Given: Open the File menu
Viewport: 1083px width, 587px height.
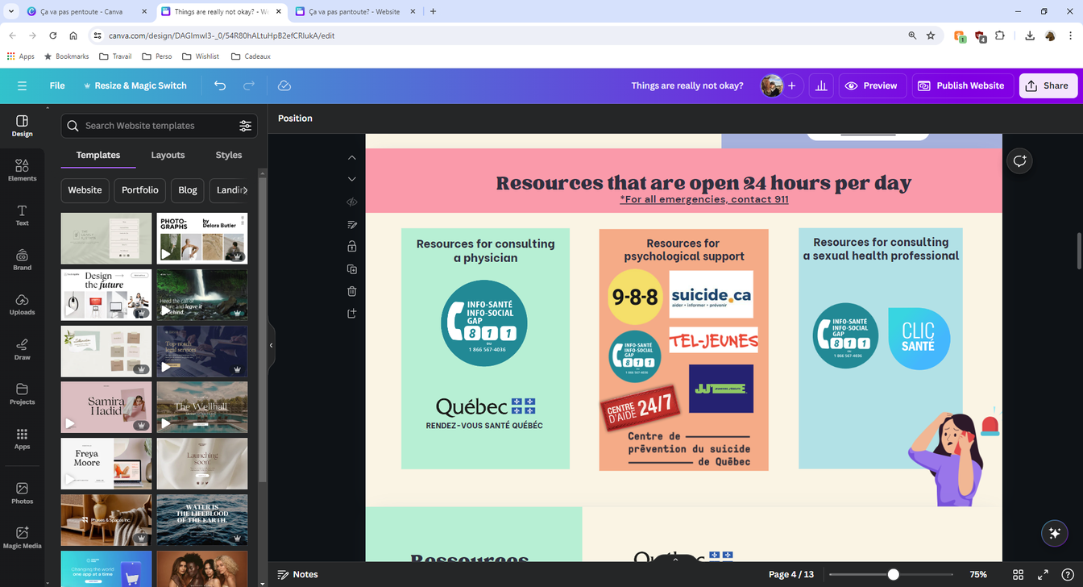Looking at the screenshot, I should [x=57, y=85].
